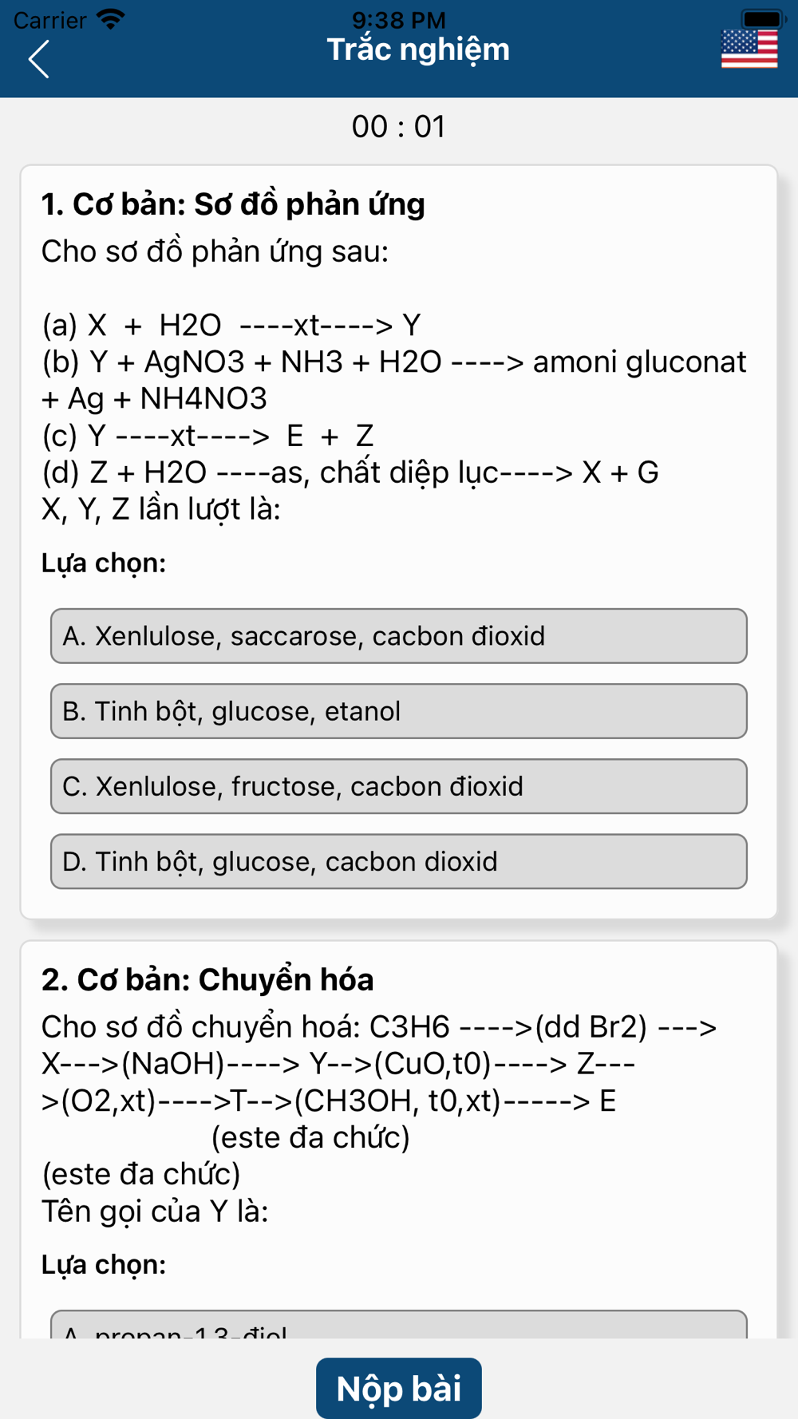This screenshot has height=1419, width=798.
Task: Tap the Carrier label in status bar
Action: (49, 20)
